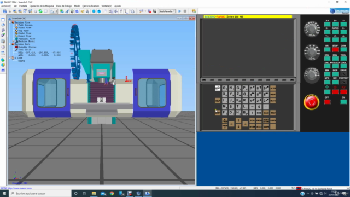Screen dimensions: 350x197
Task: Open the Archivo(F) menu
Action: [x=6, y=6]
